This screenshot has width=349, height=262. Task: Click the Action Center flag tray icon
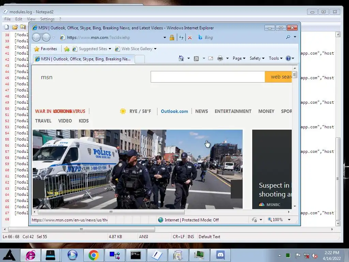coord(298,255)
